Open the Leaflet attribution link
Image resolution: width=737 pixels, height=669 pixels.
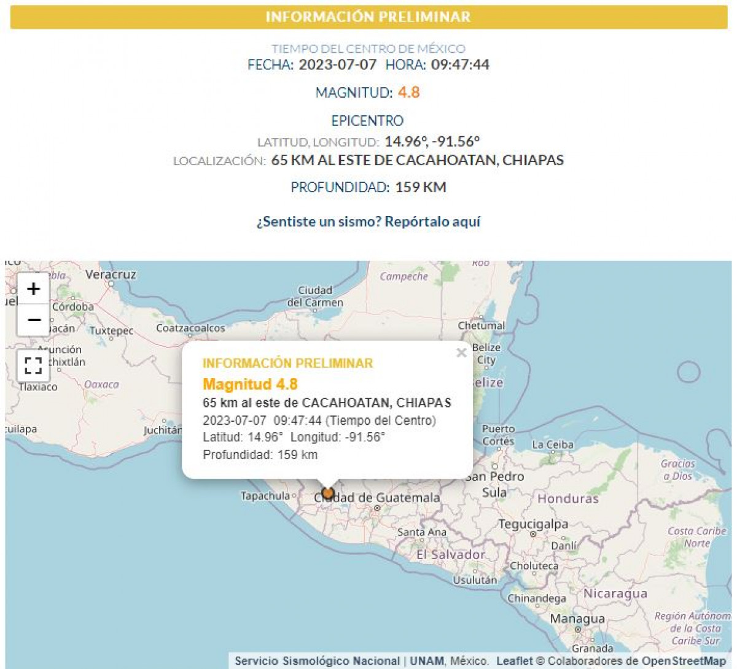(x=515, y=661)
